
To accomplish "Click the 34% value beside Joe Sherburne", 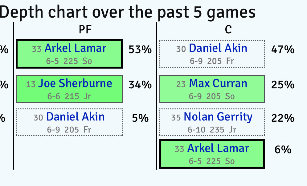I will click(140, 85).
